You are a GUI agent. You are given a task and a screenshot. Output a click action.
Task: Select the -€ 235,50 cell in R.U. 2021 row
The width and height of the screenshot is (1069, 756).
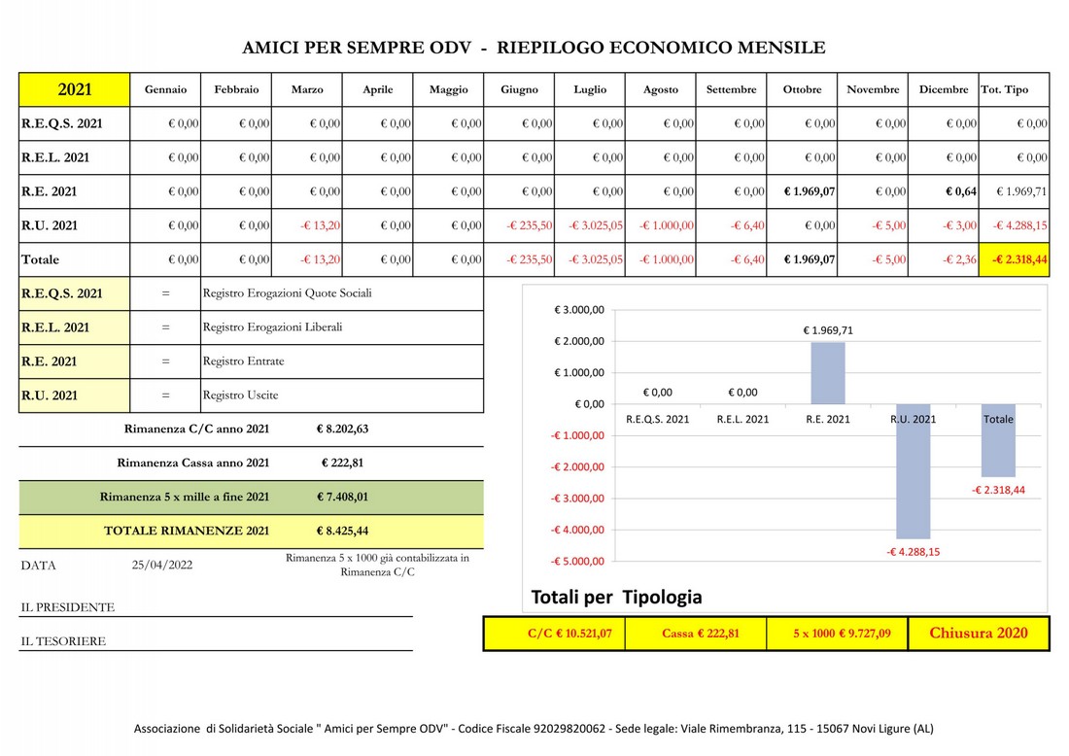point(520,225)
